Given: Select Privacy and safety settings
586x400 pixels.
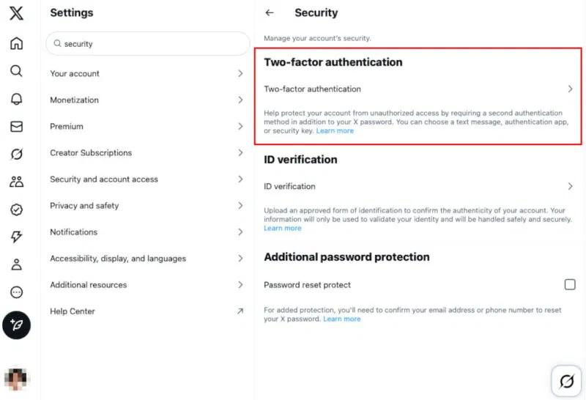Looking at the screenshot, I should (x=147, y=206).
